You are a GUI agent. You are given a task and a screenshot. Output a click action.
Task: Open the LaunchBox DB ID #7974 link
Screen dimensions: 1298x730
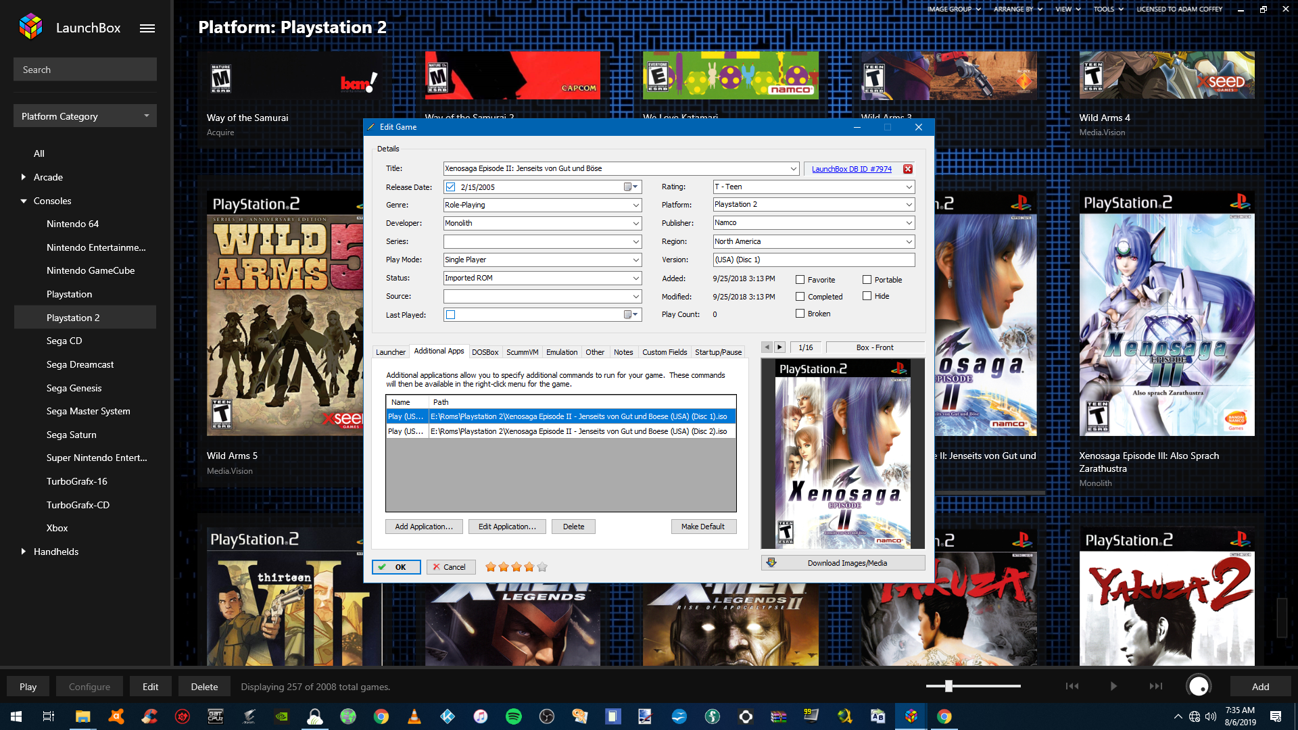[x=851, y=169]
